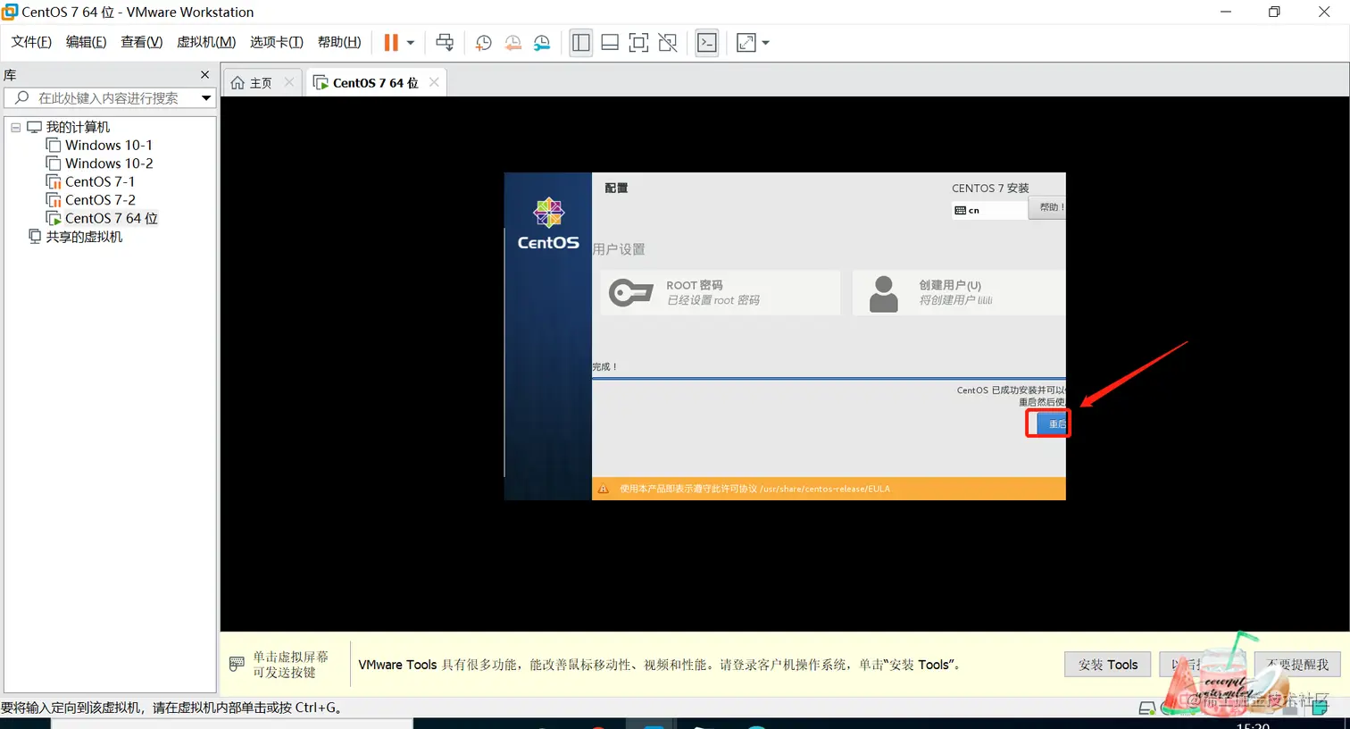Click the CentOS logo in installer sidebar

(548, 223)
